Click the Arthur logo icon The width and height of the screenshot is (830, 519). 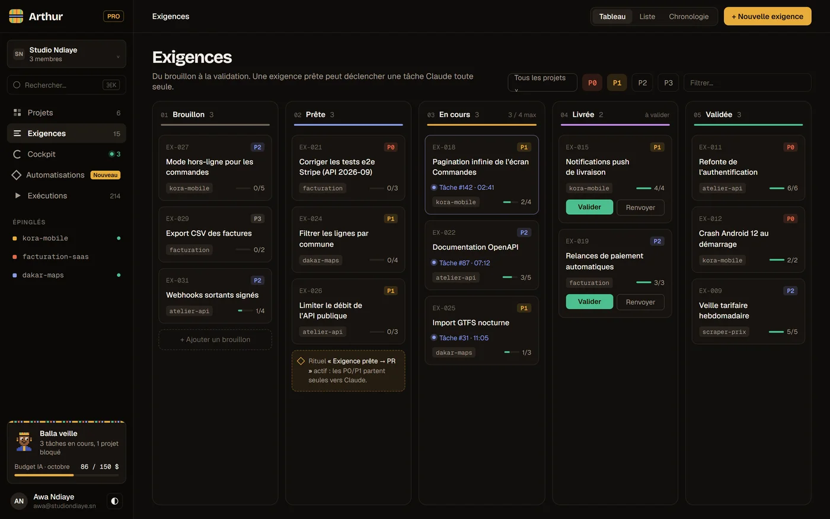[16, 16]
